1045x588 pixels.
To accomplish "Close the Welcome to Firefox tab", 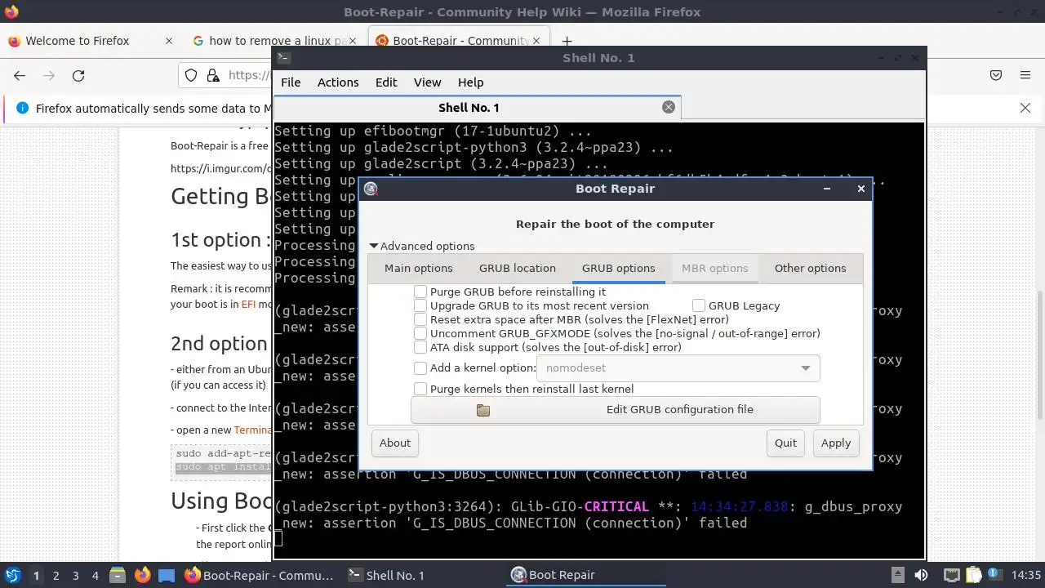I will (169, 41).
